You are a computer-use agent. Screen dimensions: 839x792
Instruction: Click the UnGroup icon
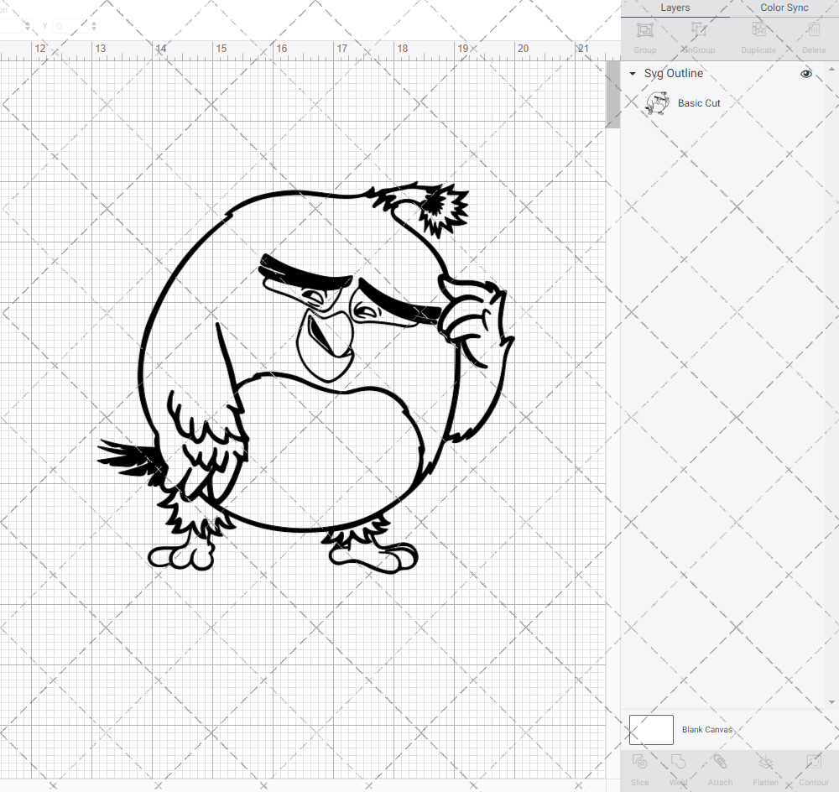coord(697,35)
